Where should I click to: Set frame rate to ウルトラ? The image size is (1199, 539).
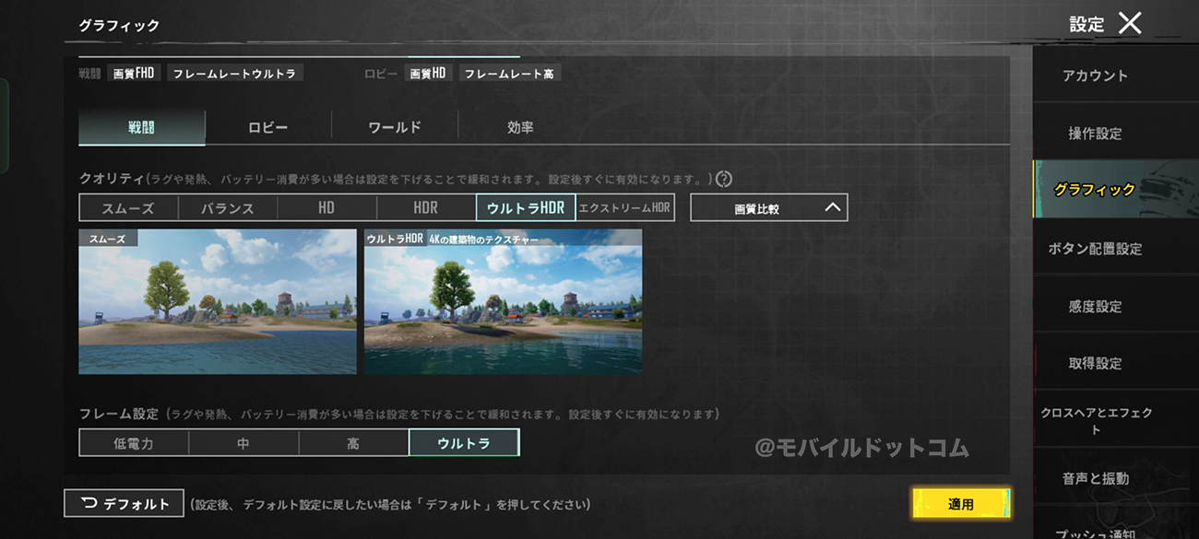tap(464, 443)
